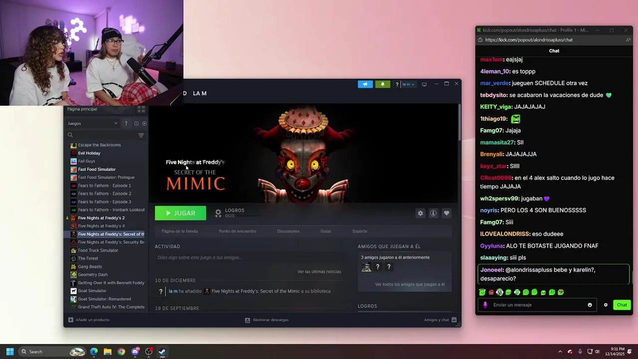Open the Punto de encuentro tab
Screen dimensions: 638x359
pos(238,231)
